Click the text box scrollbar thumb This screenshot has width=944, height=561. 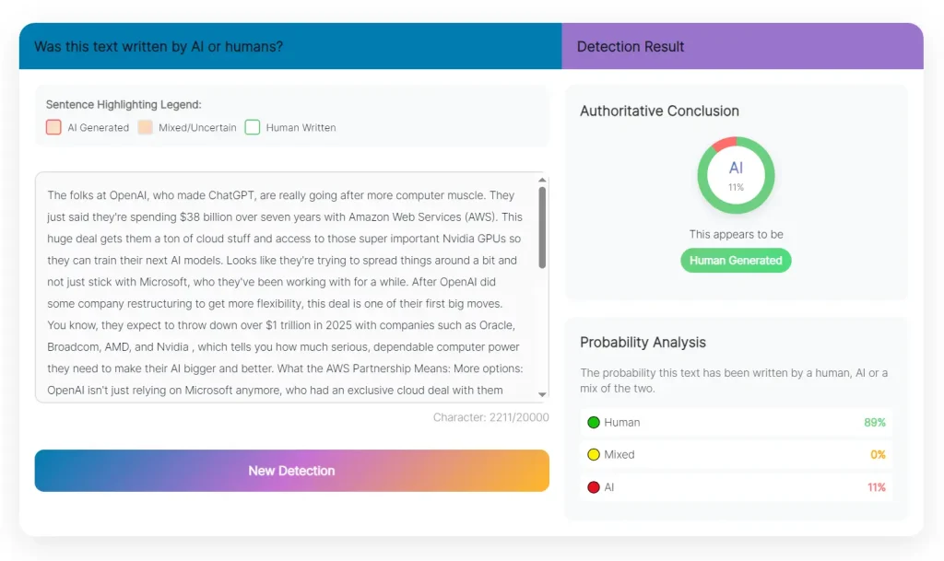click(x=542, y=228)
